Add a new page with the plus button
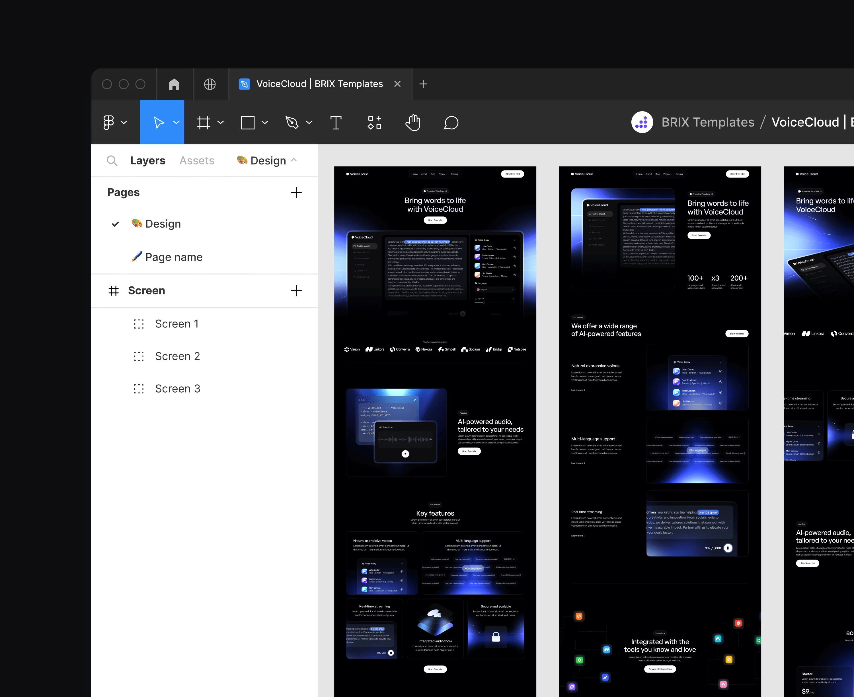The image size is (854, 697). click(x=296, y=193)
